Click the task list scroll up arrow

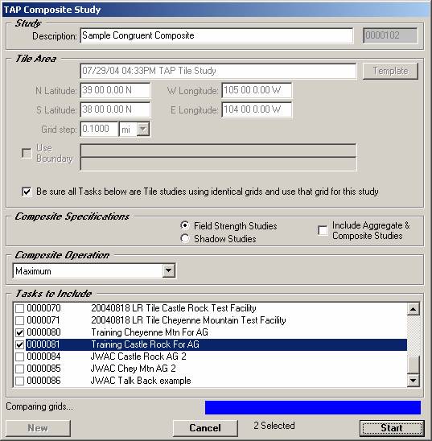tap(413, 309)
